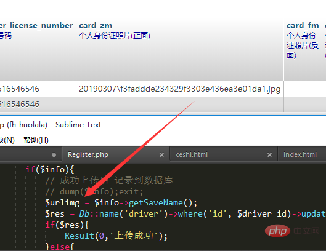Open the index.html tab
The height and width of the screenshot is (251, 326).
click(x=300, y=154)
